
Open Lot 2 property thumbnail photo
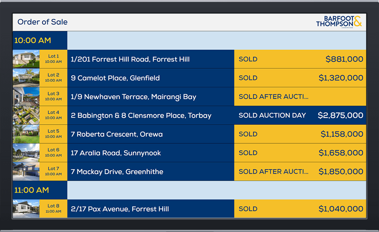point(26,78)
